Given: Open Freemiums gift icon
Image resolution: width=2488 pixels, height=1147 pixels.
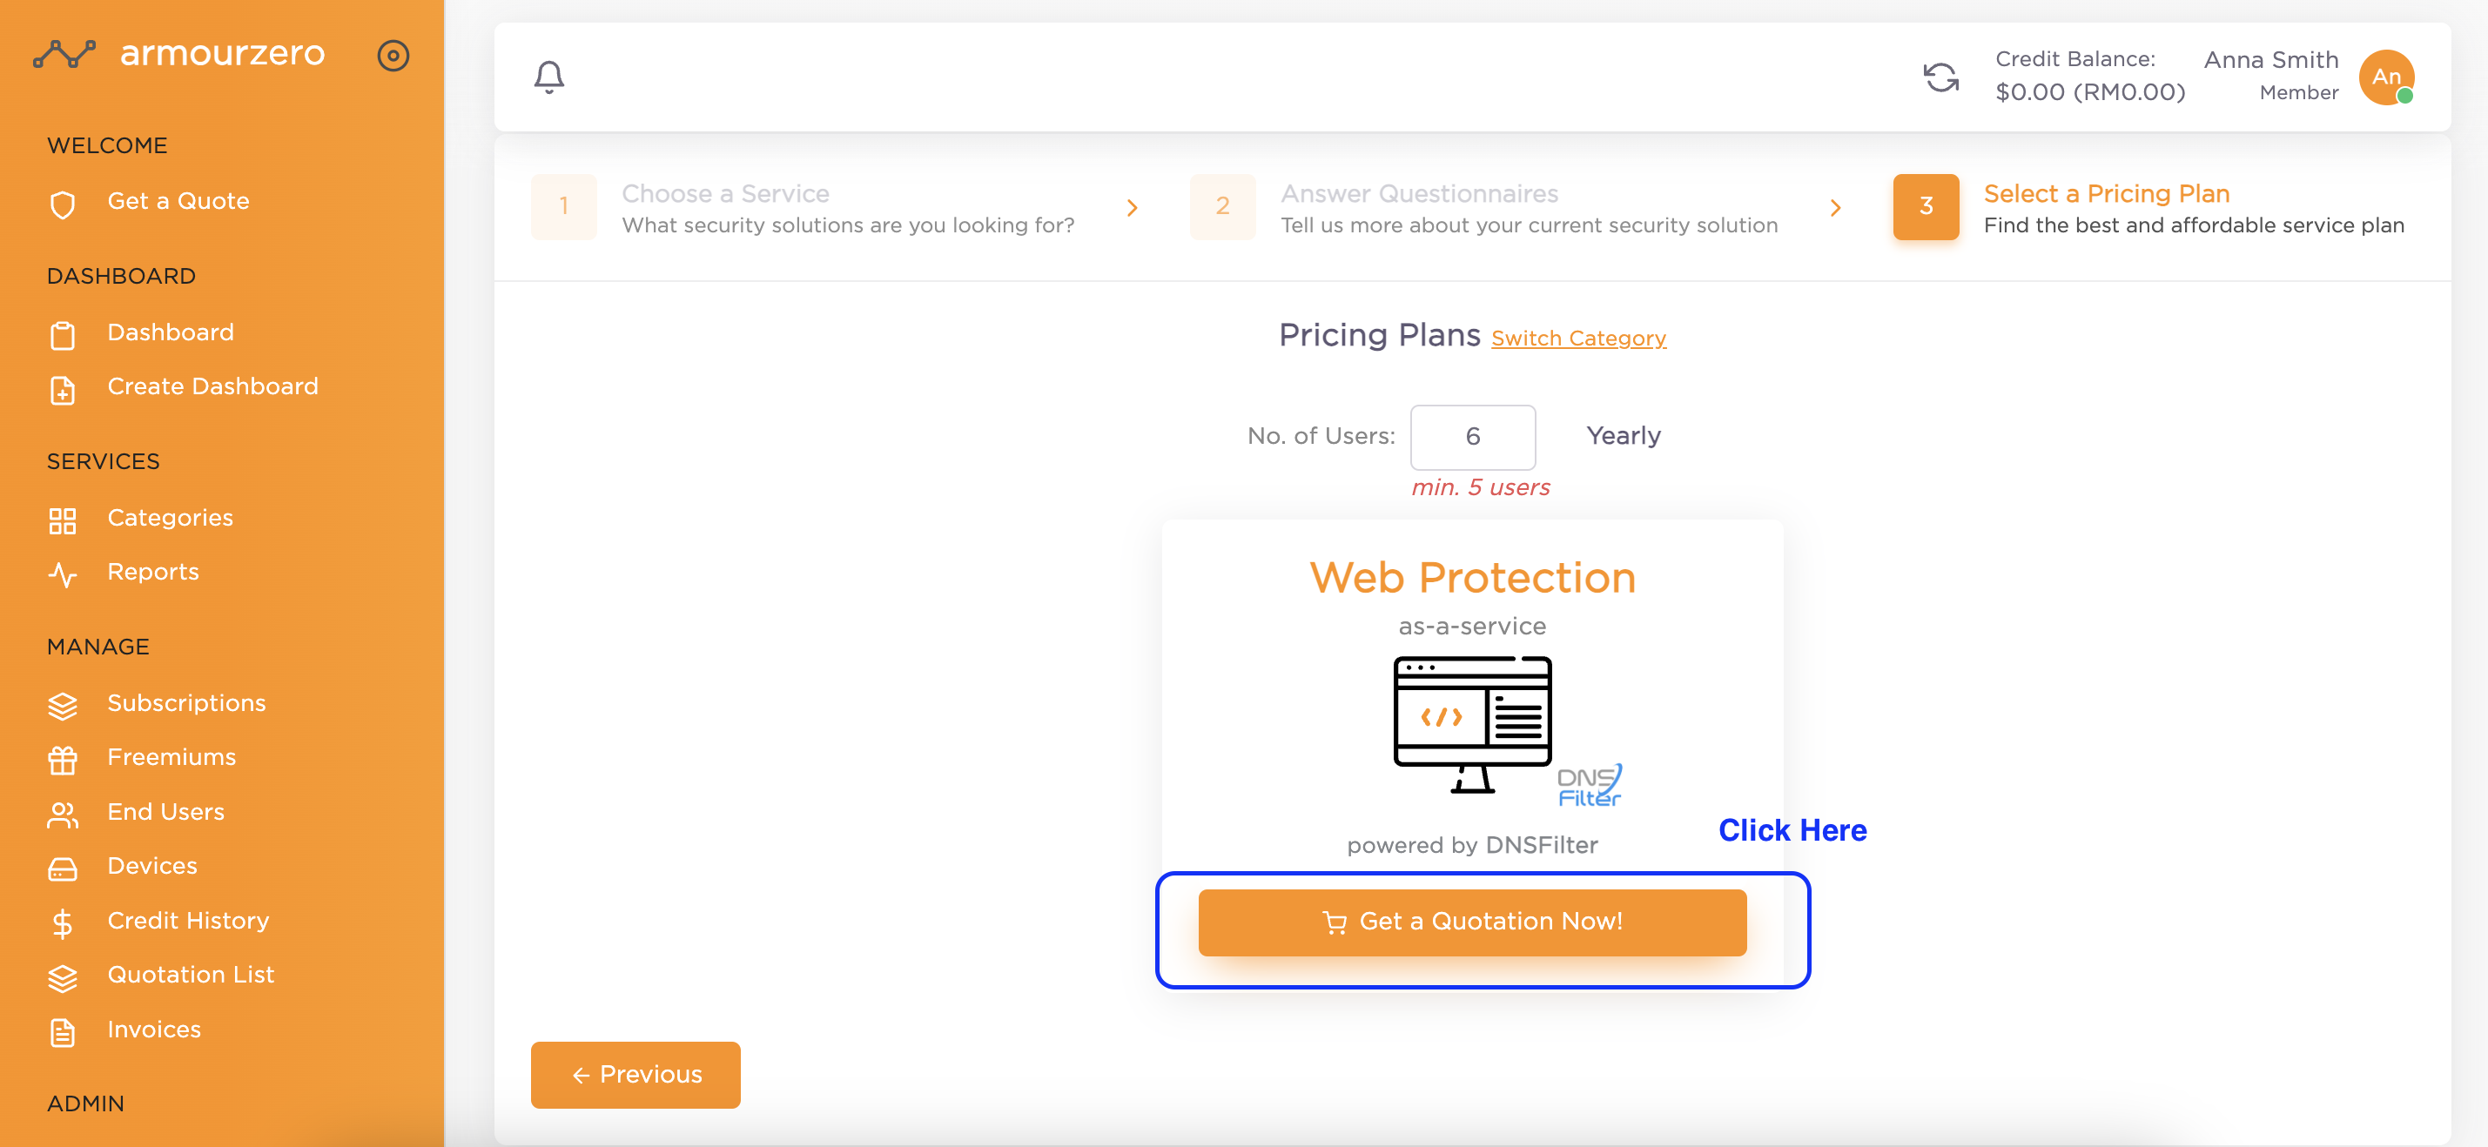Looking at the screenshot, I should pyautogui.click(x=63, y=760).
